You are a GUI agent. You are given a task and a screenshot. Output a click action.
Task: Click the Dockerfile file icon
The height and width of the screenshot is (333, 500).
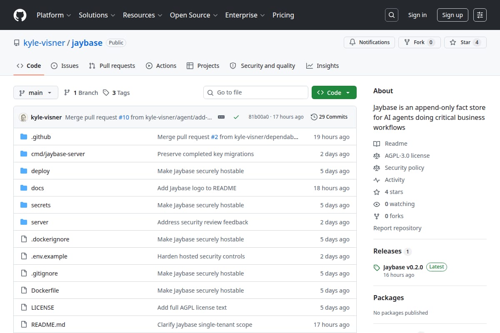(x=24, y=291)
